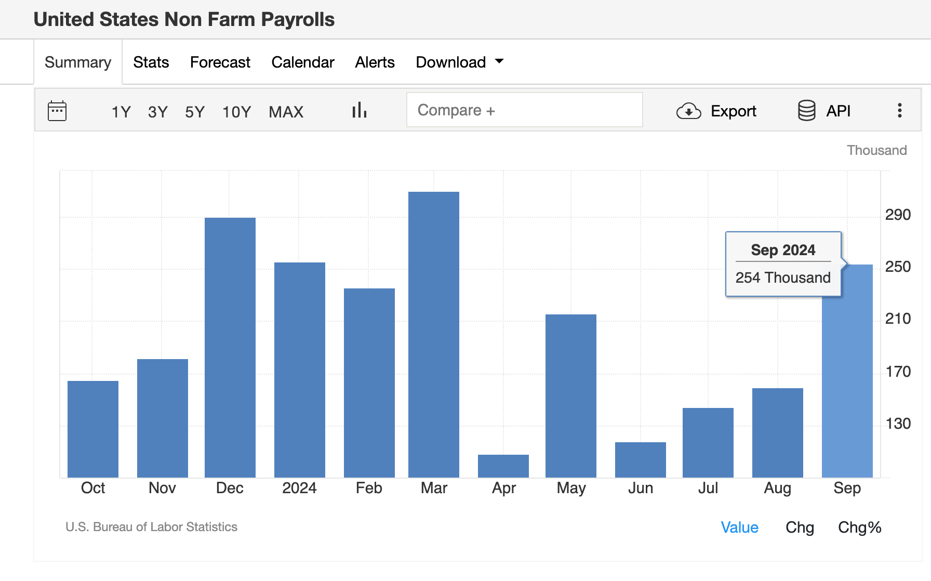Screen dimensions: 931x581
Task: Open the Calendar tab
Action: tap(303, 62)
